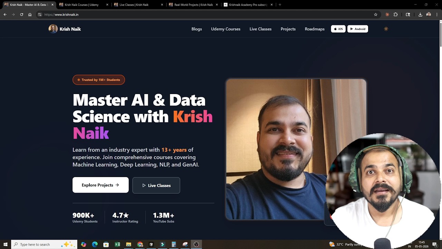Open File Explorer from the taskbar
This screenshot has height=249, width=442.
[x=128, y=245]
